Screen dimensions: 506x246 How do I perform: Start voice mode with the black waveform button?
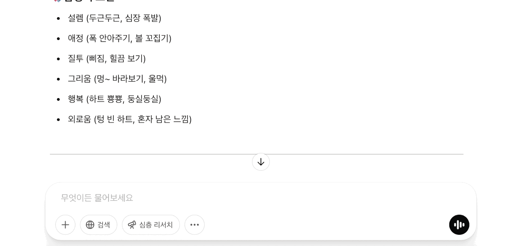click(459, 225)
